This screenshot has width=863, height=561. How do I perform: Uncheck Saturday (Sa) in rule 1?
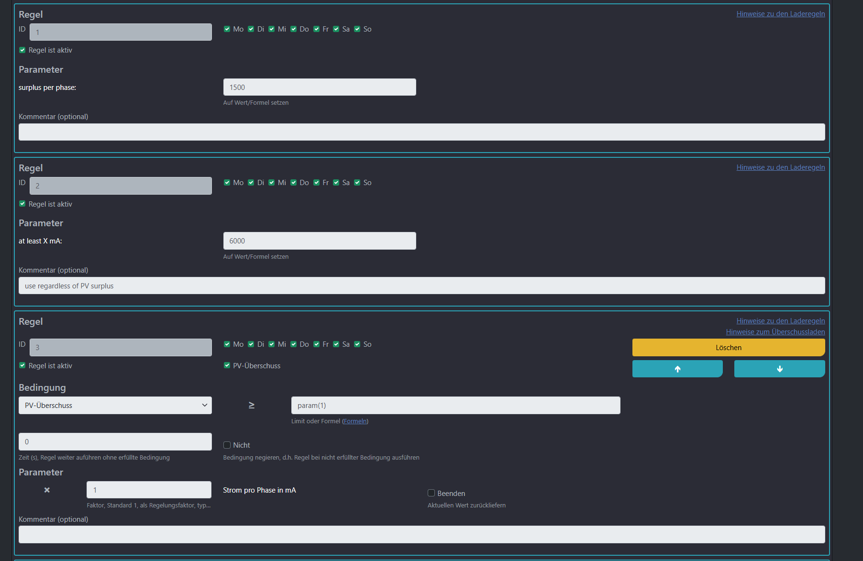pyautogui.click(x=336, y=29)
